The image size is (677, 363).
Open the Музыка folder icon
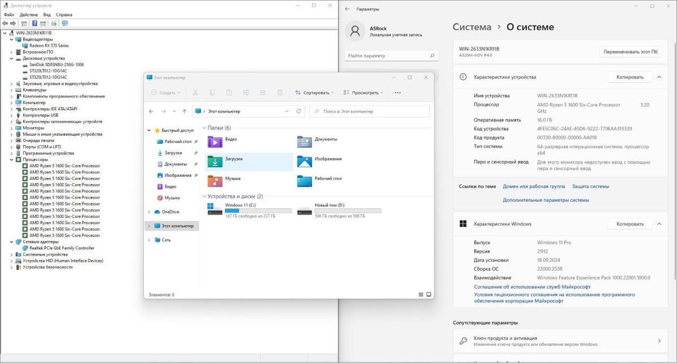(214, 181)
